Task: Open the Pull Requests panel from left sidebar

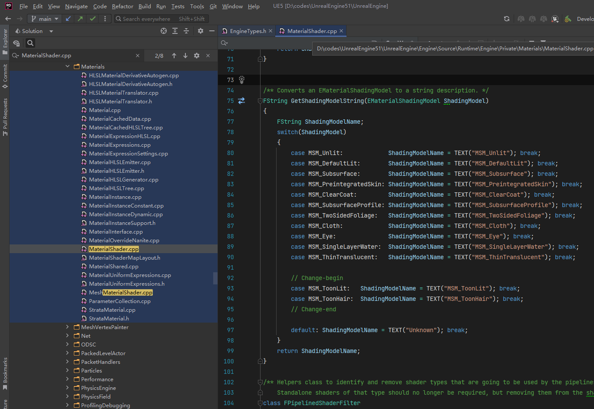Action: (4, 107)
